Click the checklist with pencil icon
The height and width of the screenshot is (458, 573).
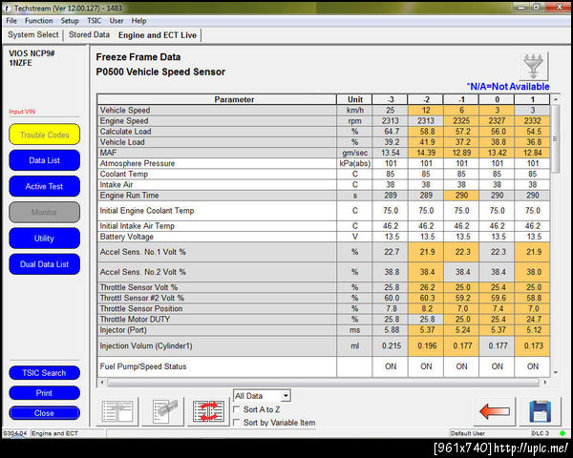[x=163, y=411]
